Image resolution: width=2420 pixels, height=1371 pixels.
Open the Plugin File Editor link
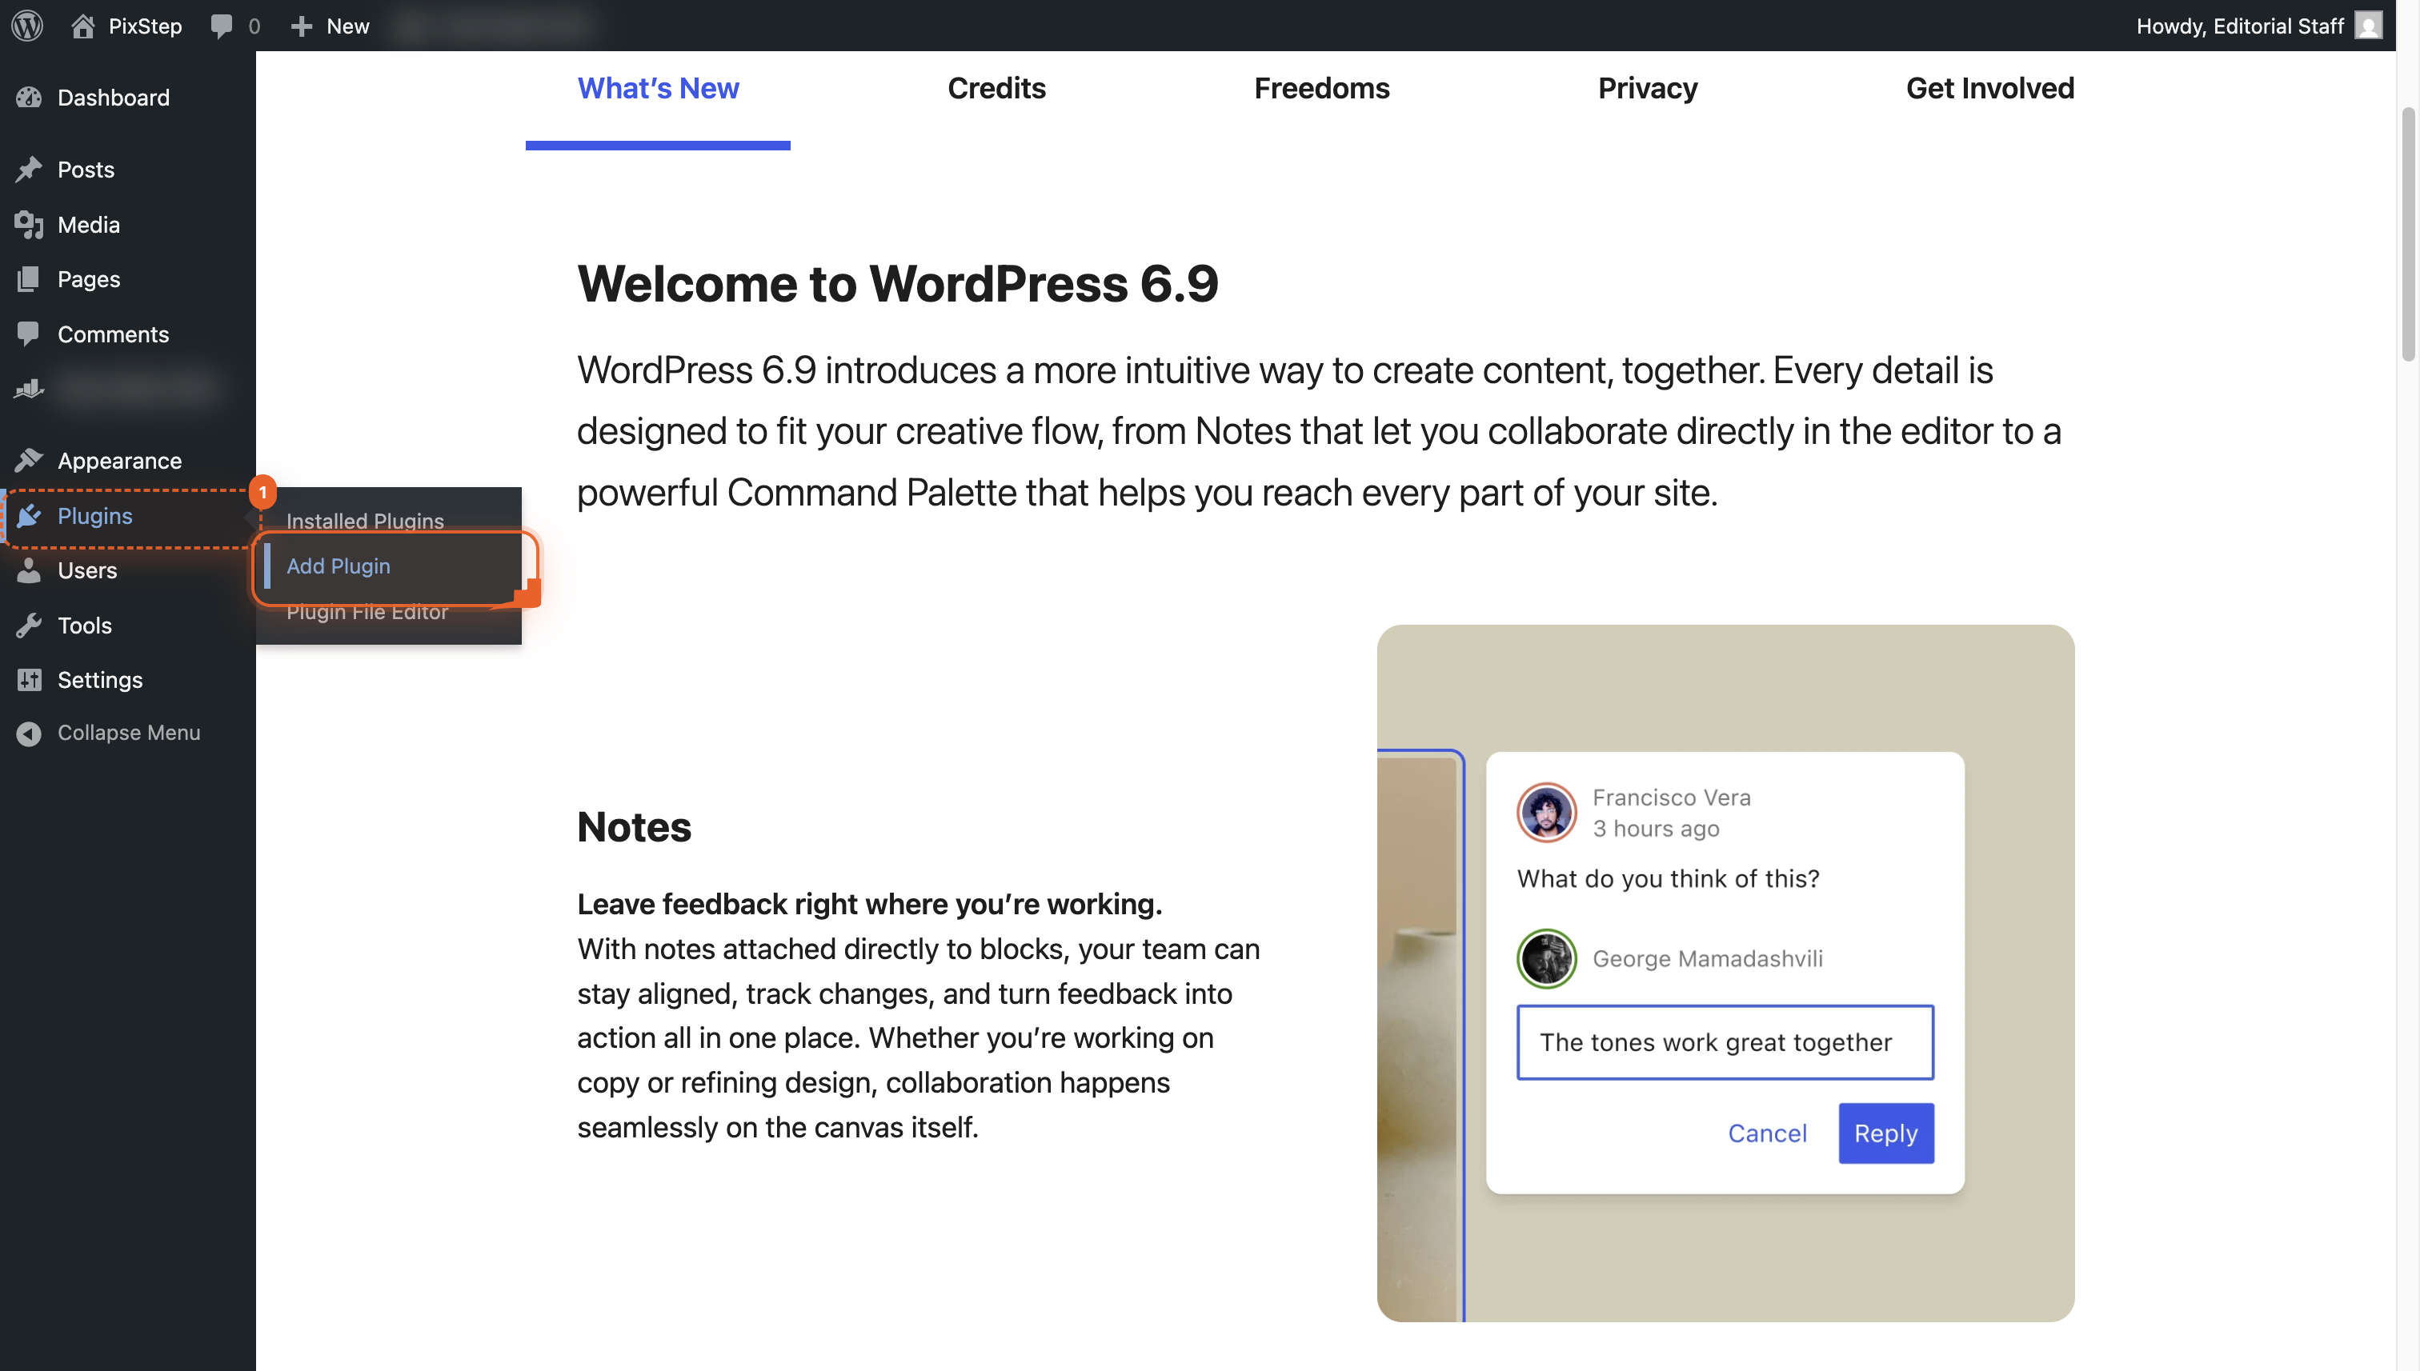pyautogui.click(x=367, y=611)
